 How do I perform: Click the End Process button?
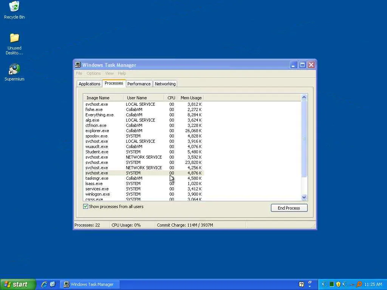[289, 208]
